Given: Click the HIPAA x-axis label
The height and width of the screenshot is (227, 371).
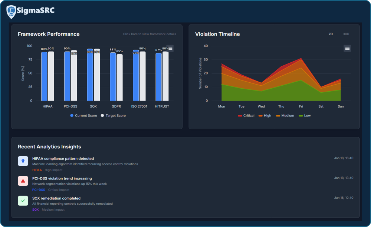Looking at the screenshot, I should tap(47, 106).
